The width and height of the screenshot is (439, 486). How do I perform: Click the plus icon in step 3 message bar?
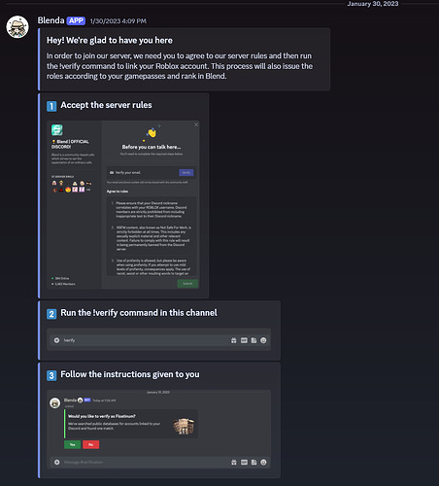point(57,463)
